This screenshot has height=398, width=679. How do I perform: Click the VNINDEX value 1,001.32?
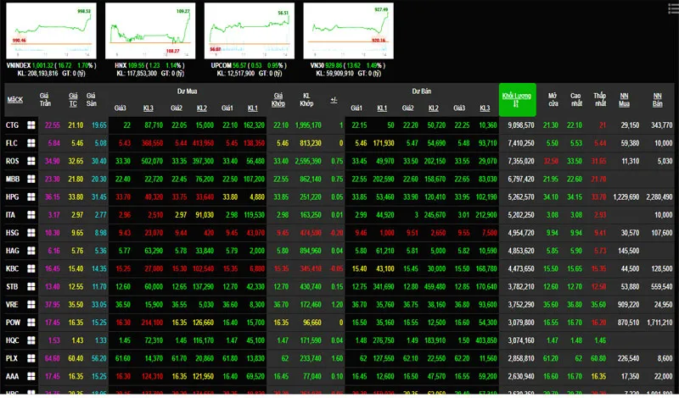(42, 66)
